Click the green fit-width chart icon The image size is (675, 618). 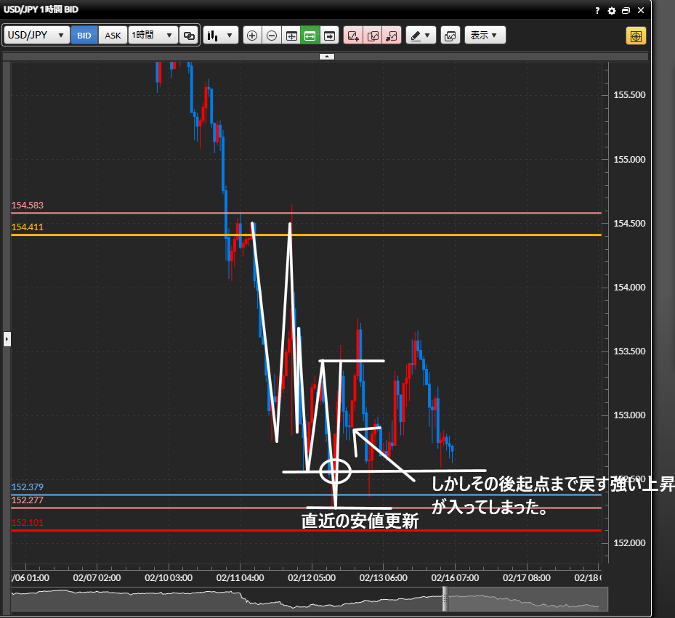coord(310,36)
